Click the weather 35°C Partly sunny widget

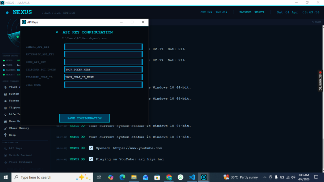(x=241, y=177)
